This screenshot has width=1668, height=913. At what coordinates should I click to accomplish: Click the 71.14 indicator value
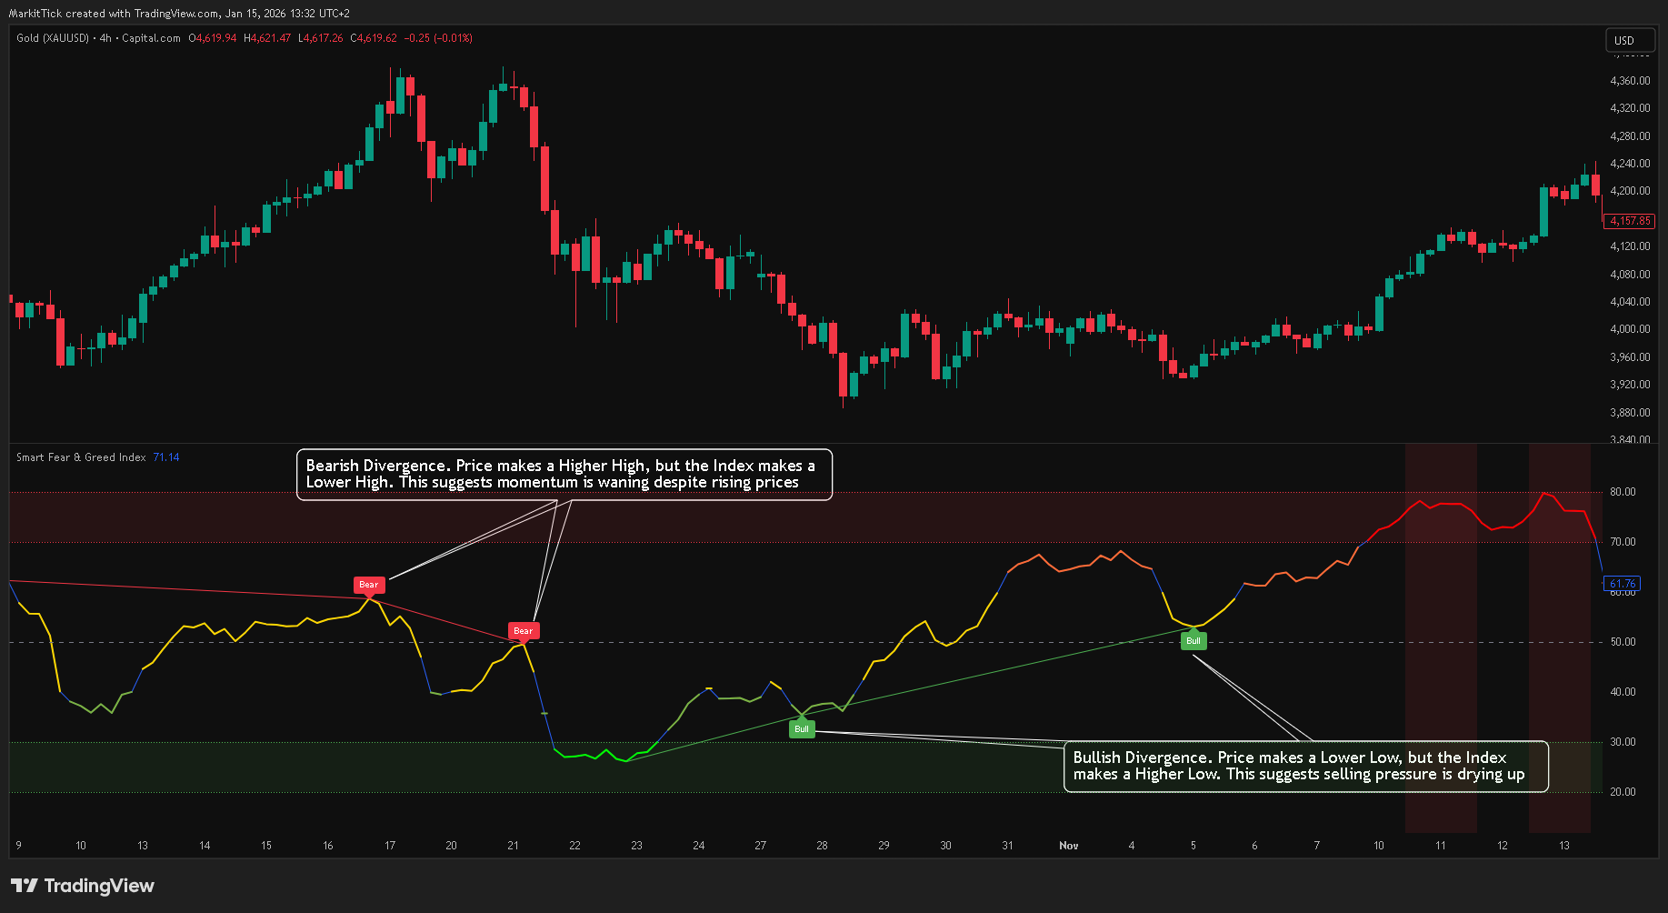[x=166, y=457]
